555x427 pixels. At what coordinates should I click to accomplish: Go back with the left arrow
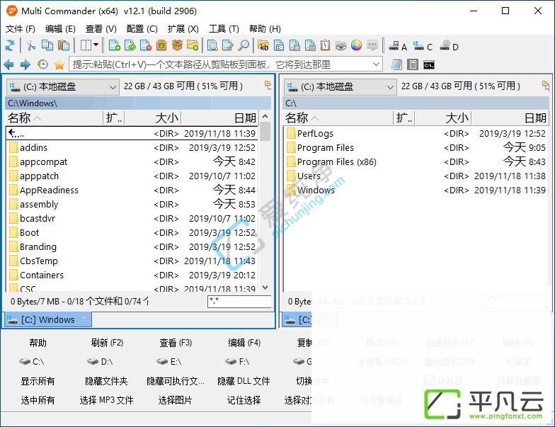8,65
